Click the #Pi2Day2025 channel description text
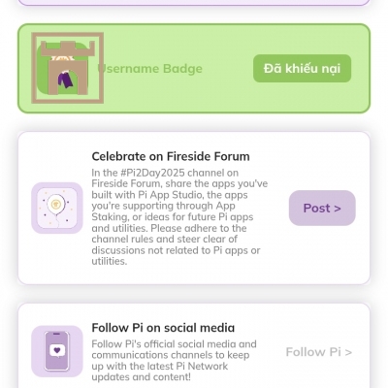The image size is (388, 388). [x=179, y=217]
